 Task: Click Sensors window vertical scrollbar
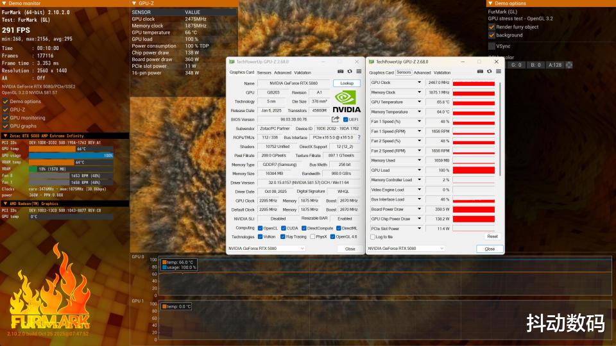(500, 129)
